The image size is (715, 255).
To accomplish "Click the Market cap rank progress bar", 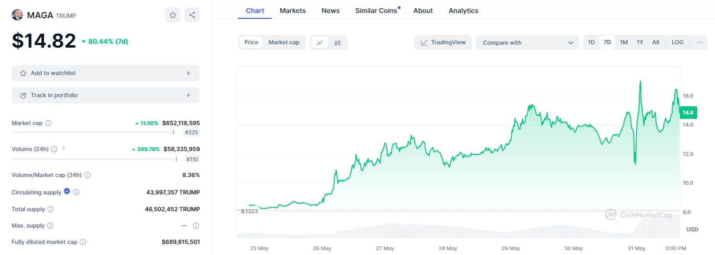I will click(92, 132).
